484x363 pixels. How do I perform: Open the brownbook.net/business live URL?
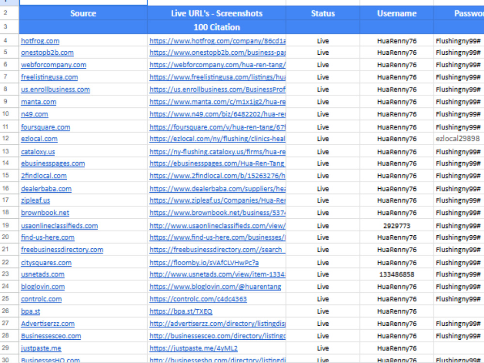click(x=218, y=213)
